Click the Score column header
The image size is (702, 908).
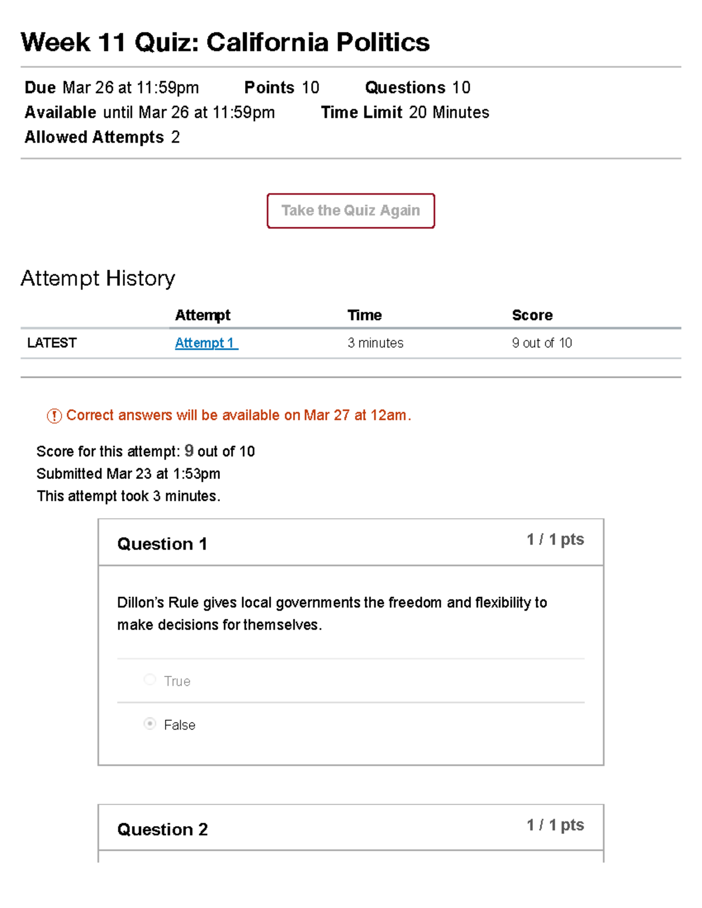pyautogui.click(x=532, y=315)
